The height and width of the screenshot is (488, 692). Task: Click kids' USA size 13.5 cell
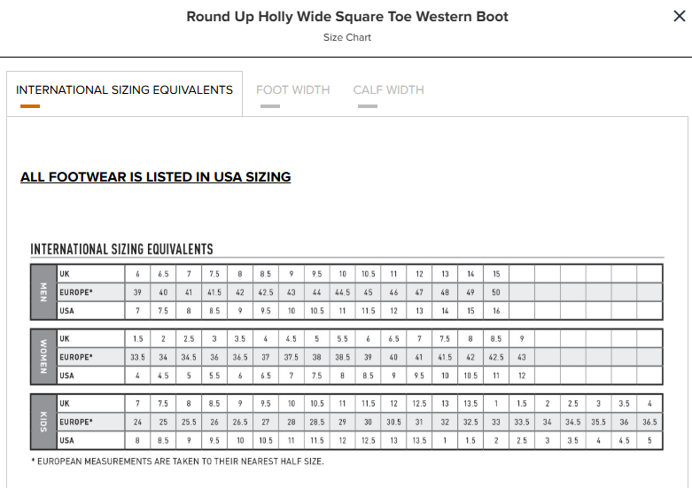click(419, 440)
